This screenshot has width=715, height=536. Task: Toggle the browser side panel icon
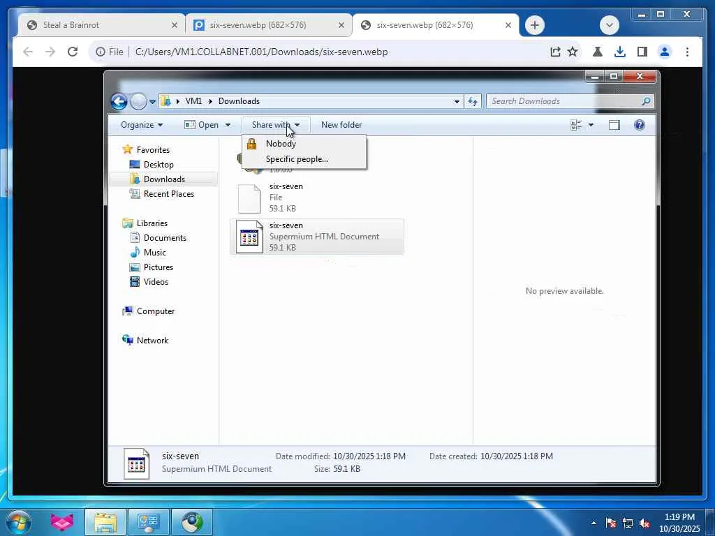642,52
